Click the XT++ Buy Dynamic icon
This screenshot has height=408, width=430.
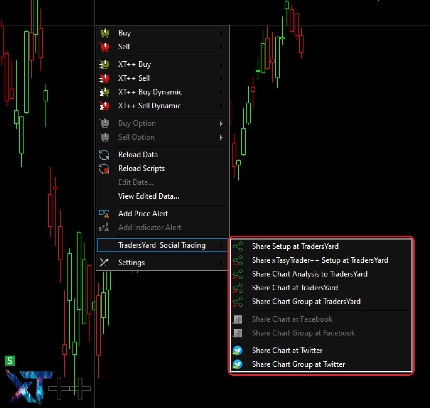coord(104,92)
